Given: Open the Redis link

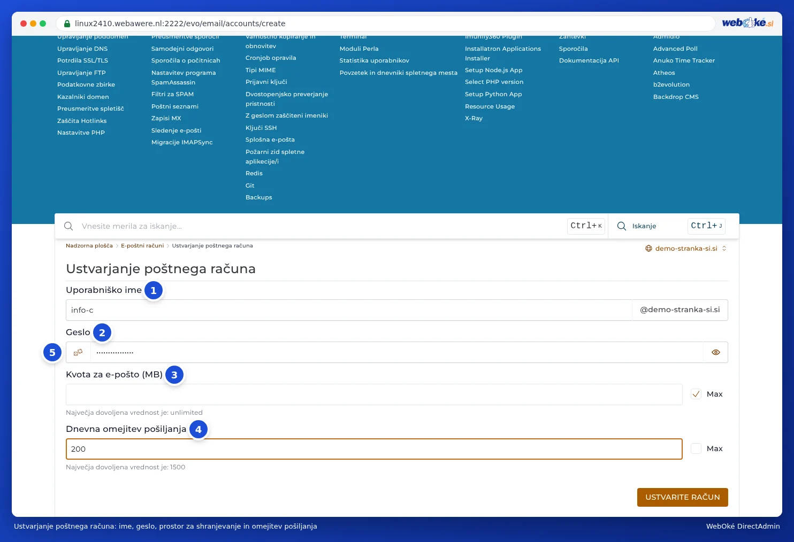Looking at the screenshot, I should [x=254, y=173].
